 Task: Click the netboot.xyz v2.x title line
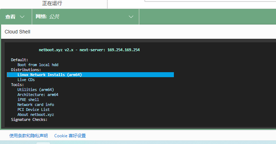tap(89, 50)
